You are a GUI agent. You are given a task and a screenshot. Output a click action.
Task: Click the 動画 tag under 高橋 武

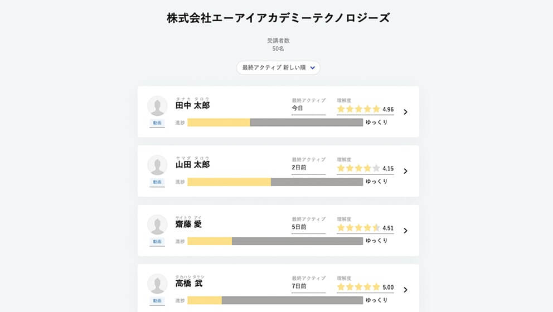pyautogui.click(x=157, y=301)
